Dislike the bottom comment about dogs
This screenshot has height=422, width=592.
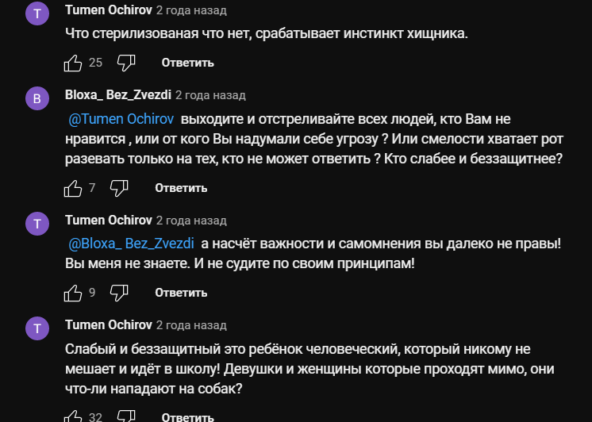point(126,416)
